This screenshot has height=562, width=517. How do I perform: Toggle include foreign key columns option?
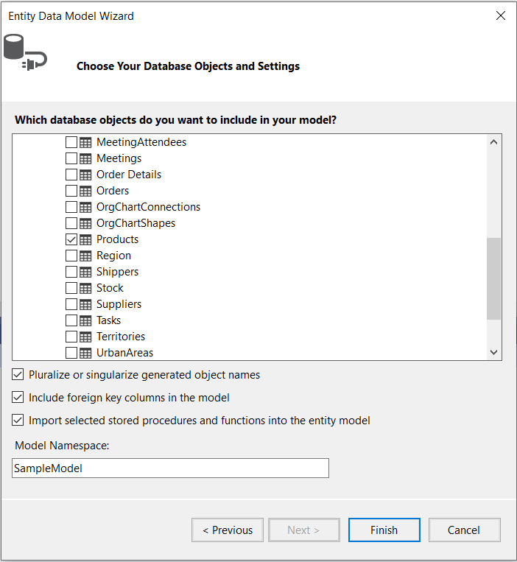[18, 398]
